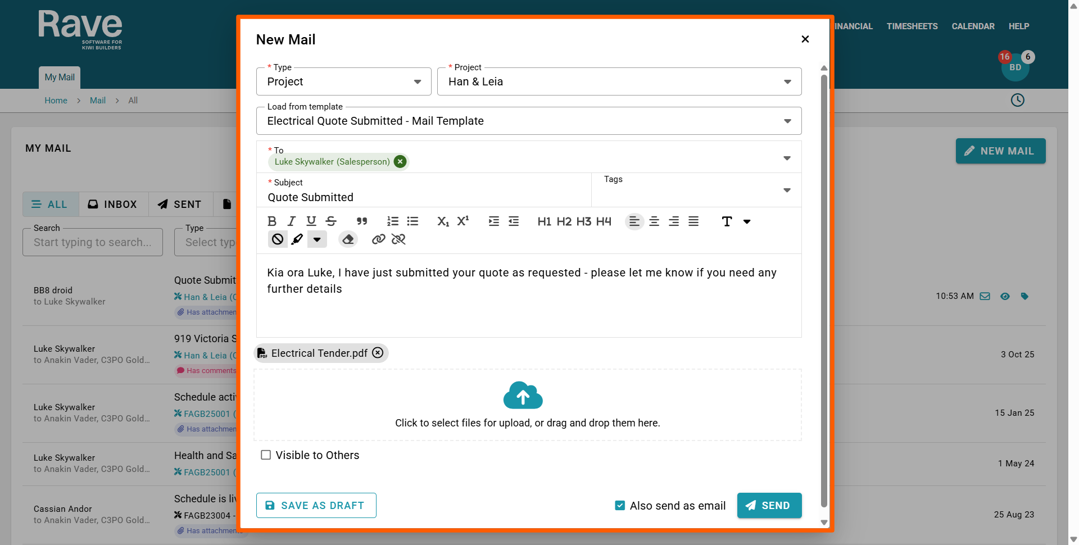Open the Han & Leia link under Quote Submitted

pyautogui.click(x=205, y=297)
